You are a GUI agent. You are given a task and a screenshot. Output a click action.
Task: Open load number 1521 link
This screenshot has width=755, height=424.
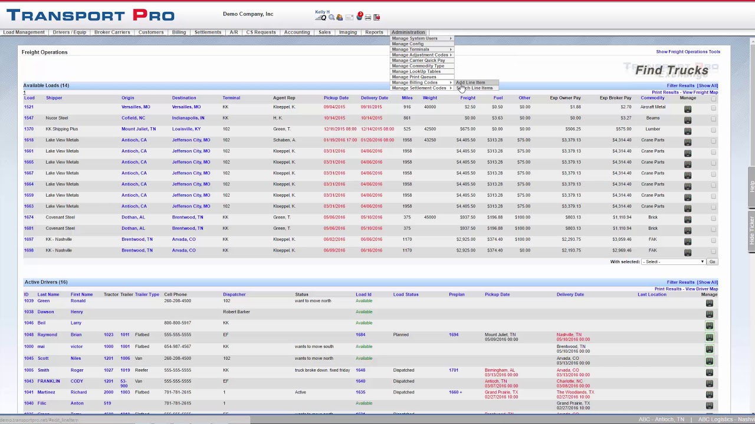coord(28,107)
